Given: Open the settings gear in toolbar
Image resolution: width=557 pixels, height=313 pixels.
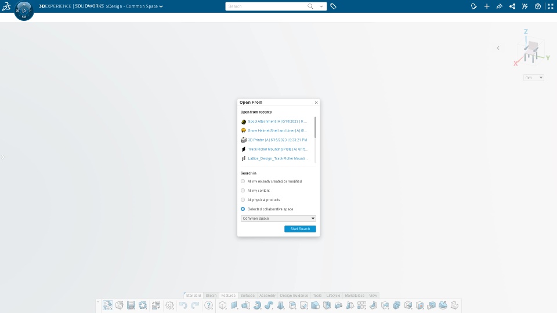Looking at the screenshot, I should point(170,305).
